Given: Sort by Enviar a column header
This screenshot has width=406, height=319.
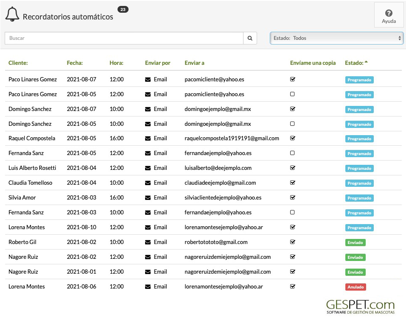Looking at the screenshot, I should [194, 63].
